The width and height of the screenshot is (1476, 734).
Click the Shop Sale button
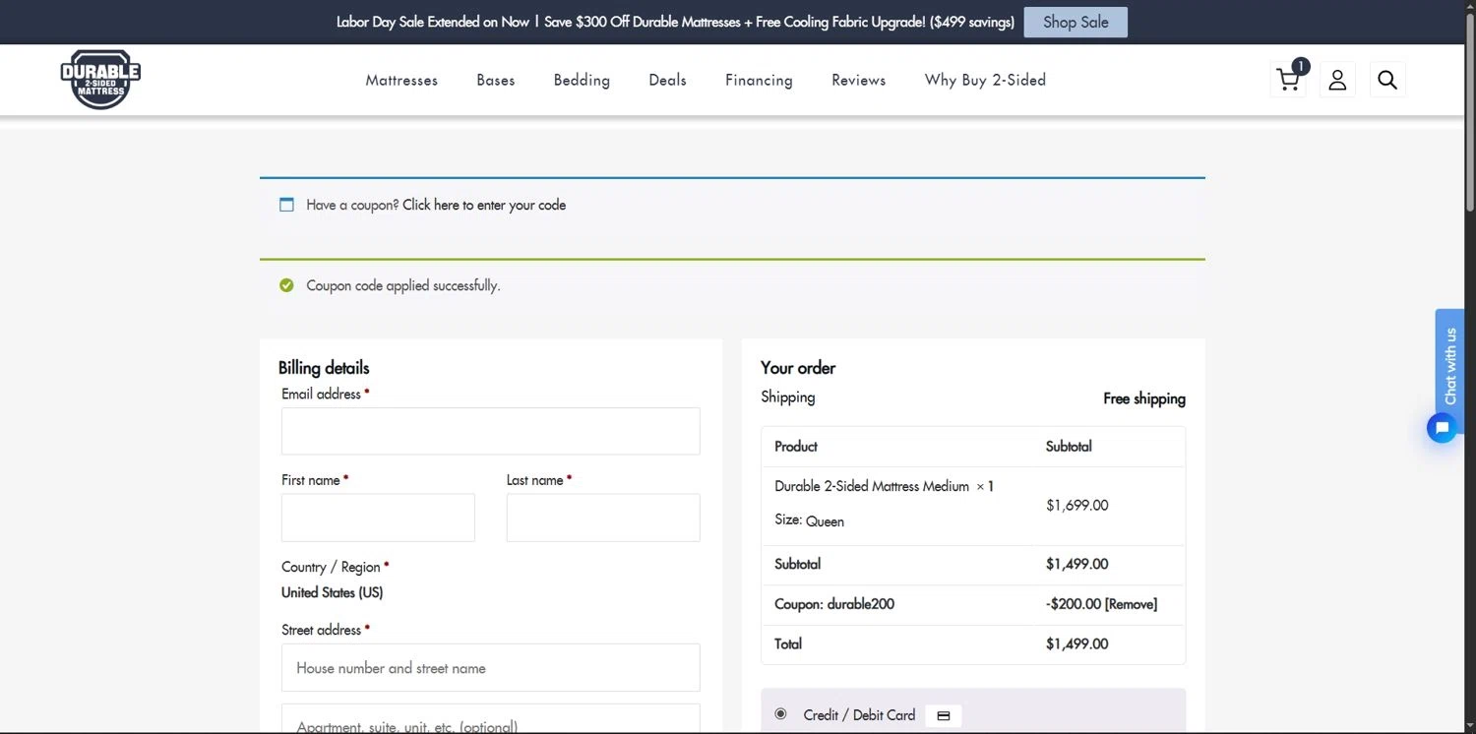tap(1076, 22)
